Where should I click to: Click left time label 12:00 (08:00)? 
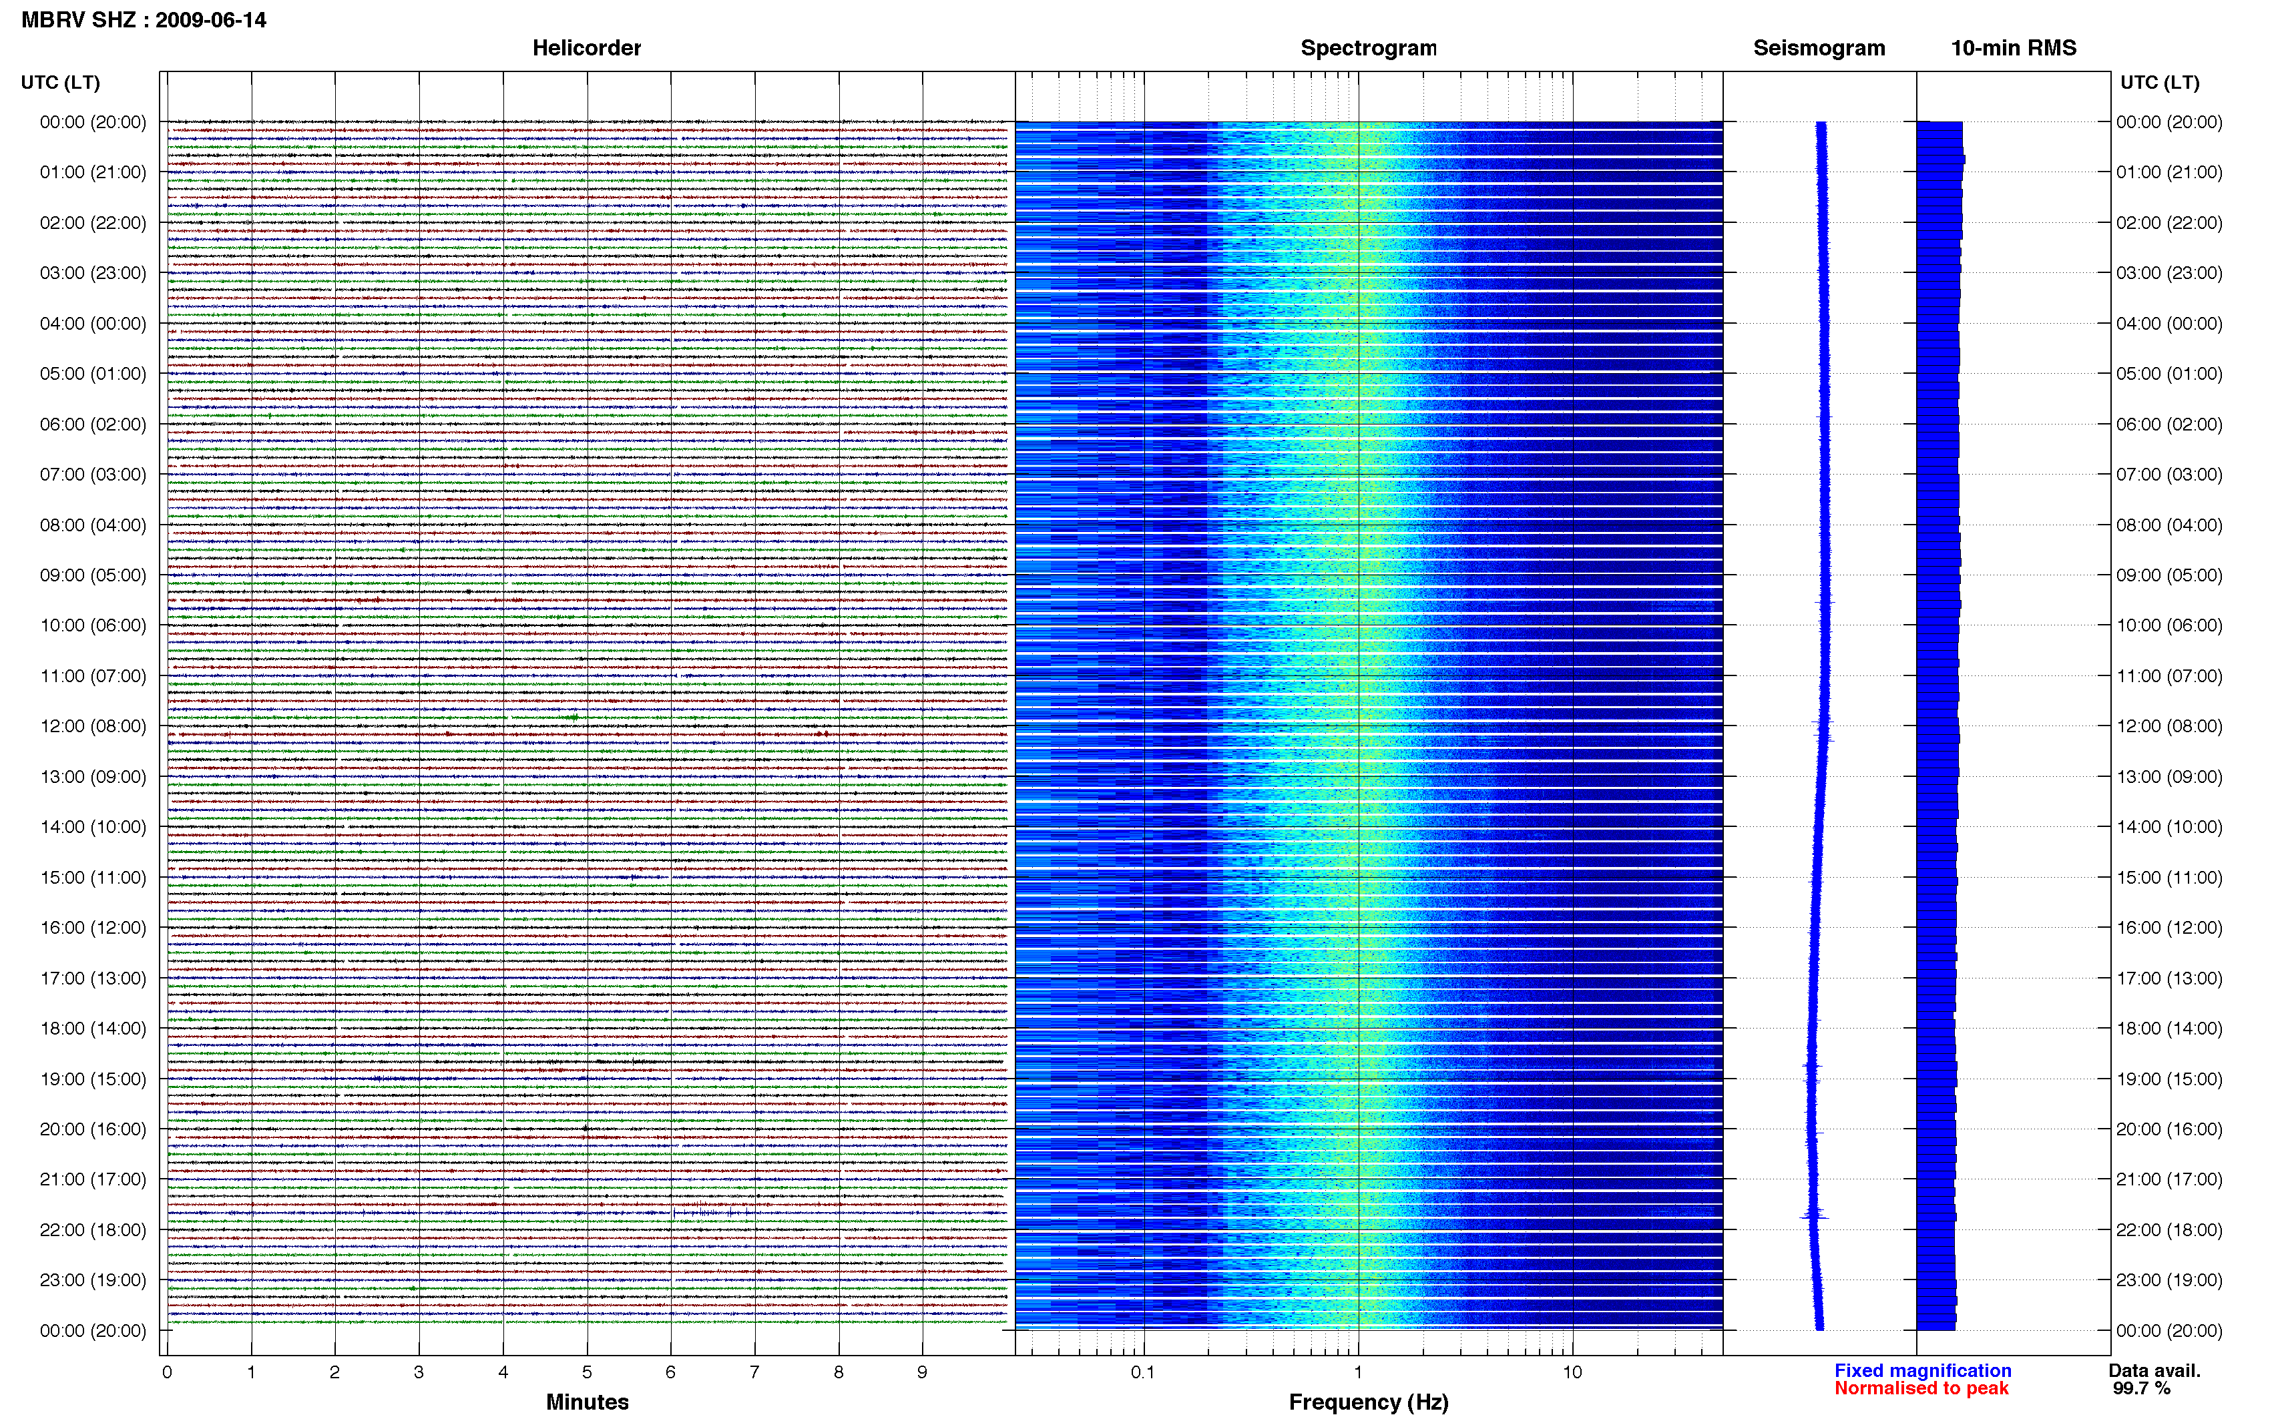click(93, 726)
